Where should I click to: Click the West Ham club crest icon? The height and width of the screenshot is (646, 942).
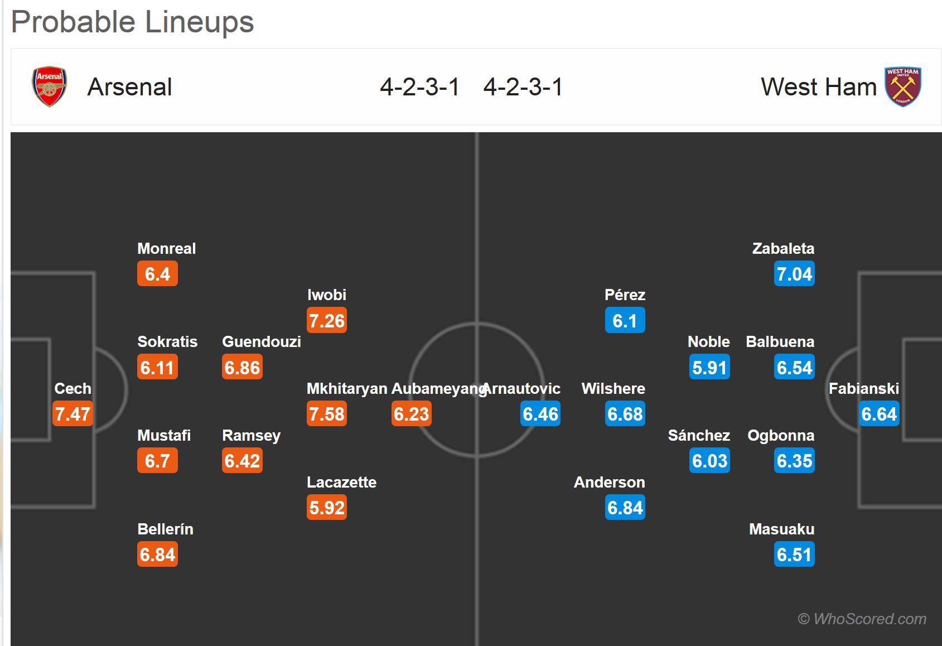tap(902, 86)
